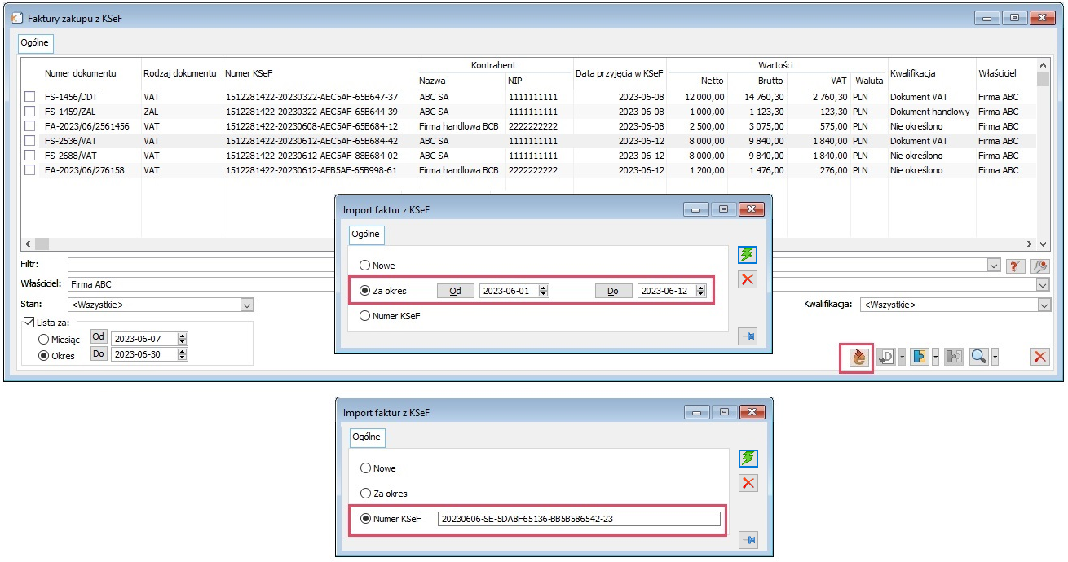Click the blue-yellow puzzle toolbar icon
This screenshot has height=562, width=1068.
tap(920, 357)
